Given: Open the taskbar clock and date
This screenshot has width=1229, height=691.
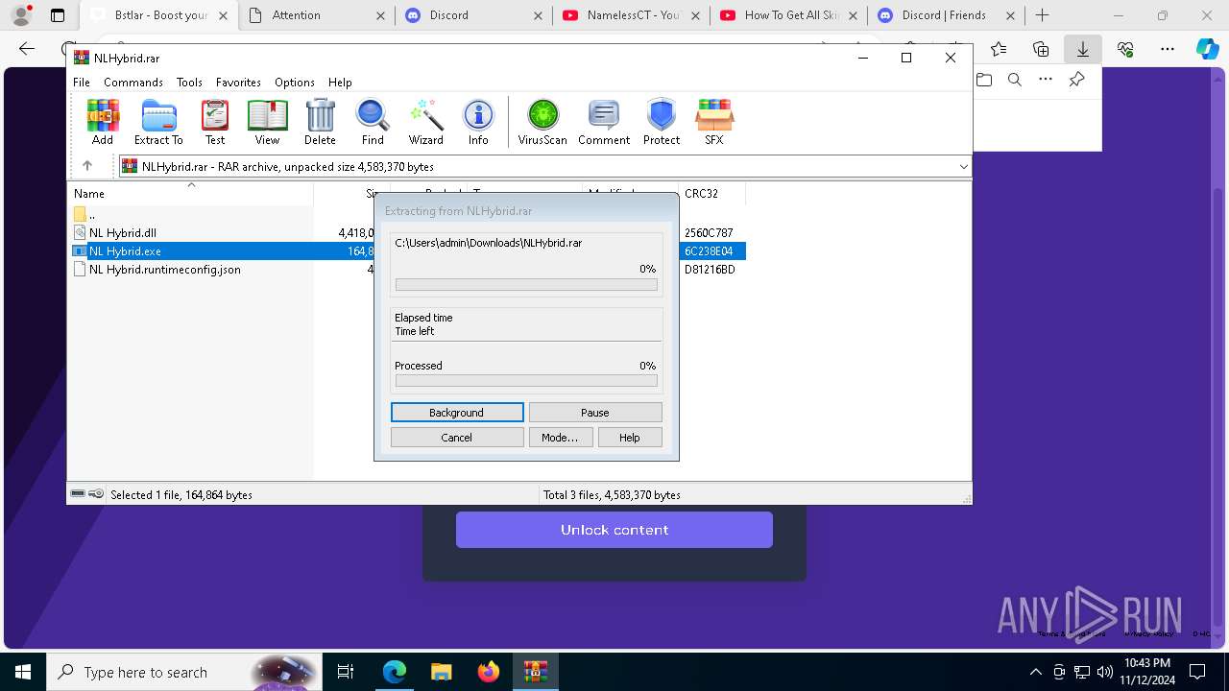Looking at the screenshot, I should (x=1146, y=672).
